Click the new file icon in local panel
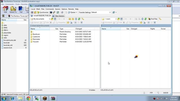The height and width of the screenshot is (101, 180). [71, 22]
